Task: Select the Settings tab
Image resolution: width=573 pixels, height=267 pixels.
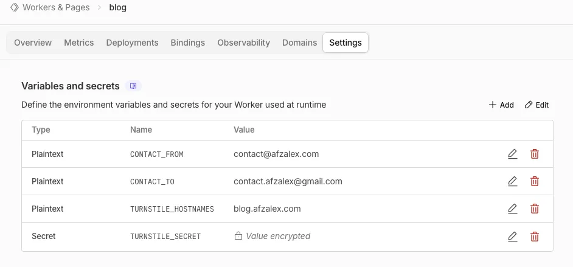Action: 346,43
